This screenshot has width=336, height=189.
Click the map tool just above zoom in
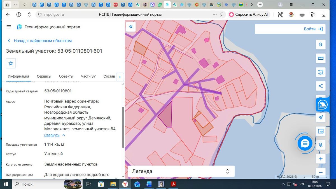click(x=321, y=145)
